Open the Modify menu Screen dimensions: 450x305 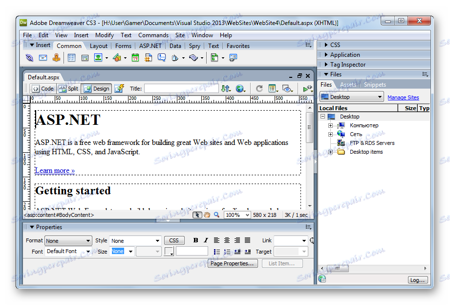[x=105, y=35]
